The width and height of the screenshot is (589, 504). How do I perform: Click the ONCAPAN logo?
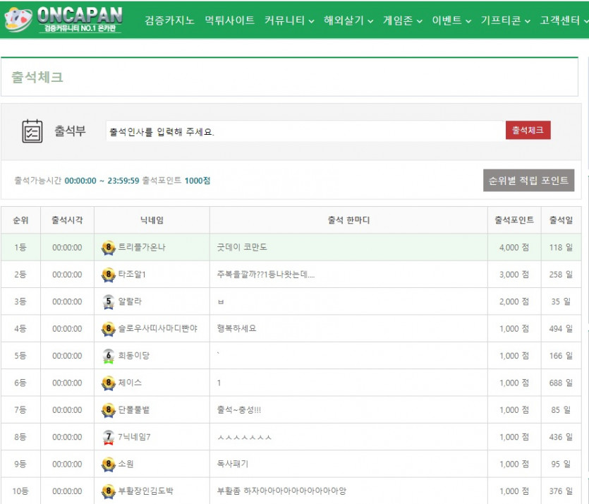pos(68,20)
